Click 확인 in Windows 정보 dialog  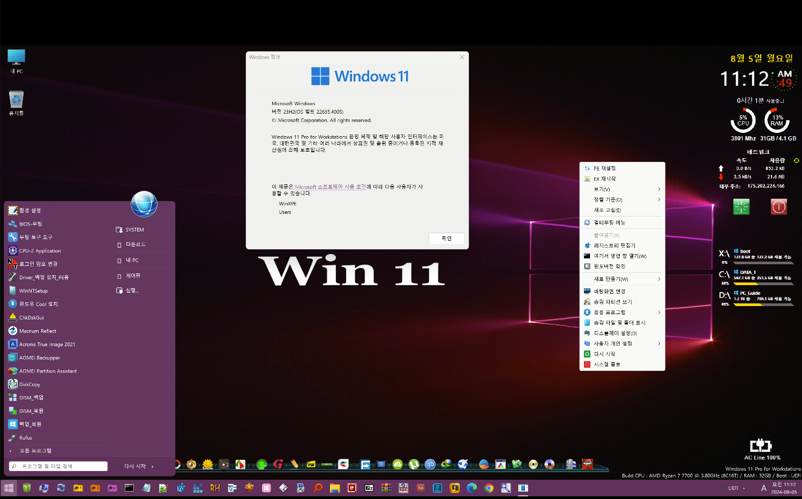click(446, 239)
